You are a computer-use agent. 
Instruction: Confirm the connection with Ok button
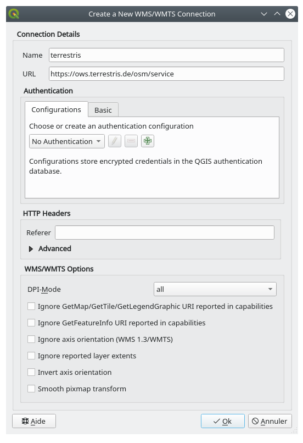[x=223, y=421]
